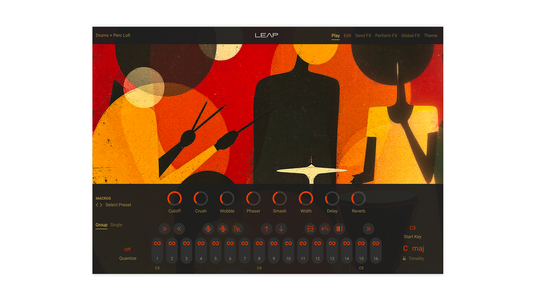Toggle Quantize from Off
The width and height of the screenshot is (536, 301).
click(128, 249)
